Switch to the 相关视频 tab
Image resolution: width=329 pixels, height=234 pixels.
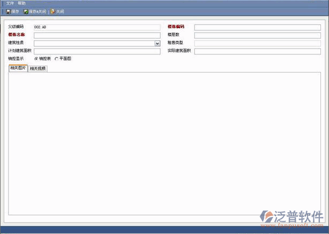[37, 69]
